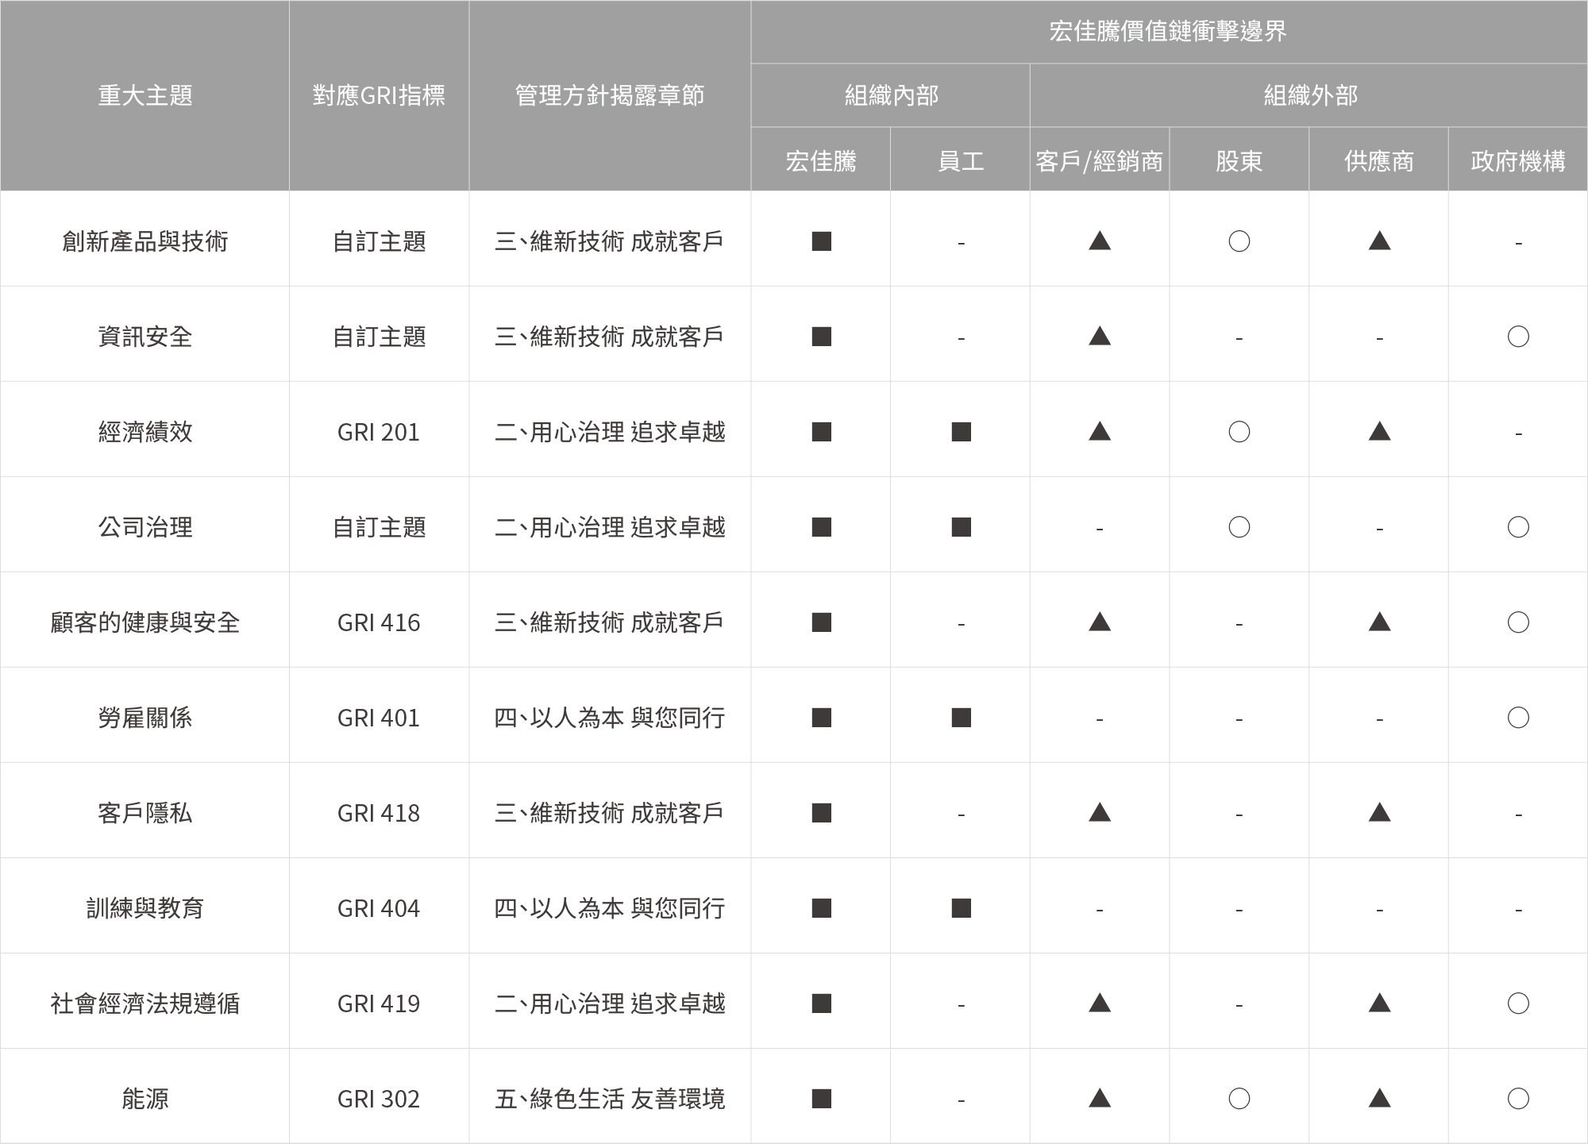
Task: Click the 組織外部 header cell
Action: click(x=1309, y=95)
